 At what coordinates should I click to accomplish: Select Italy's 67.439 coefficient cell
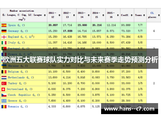pyautogui.click(x=127, y=43)
